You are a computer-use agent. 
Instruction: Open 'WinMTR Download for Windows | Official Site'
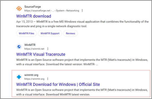tap(58, 84)
